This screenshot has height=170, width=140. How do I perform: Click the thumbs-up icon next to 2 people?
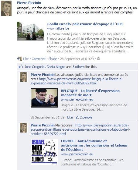tap(77, 117)
